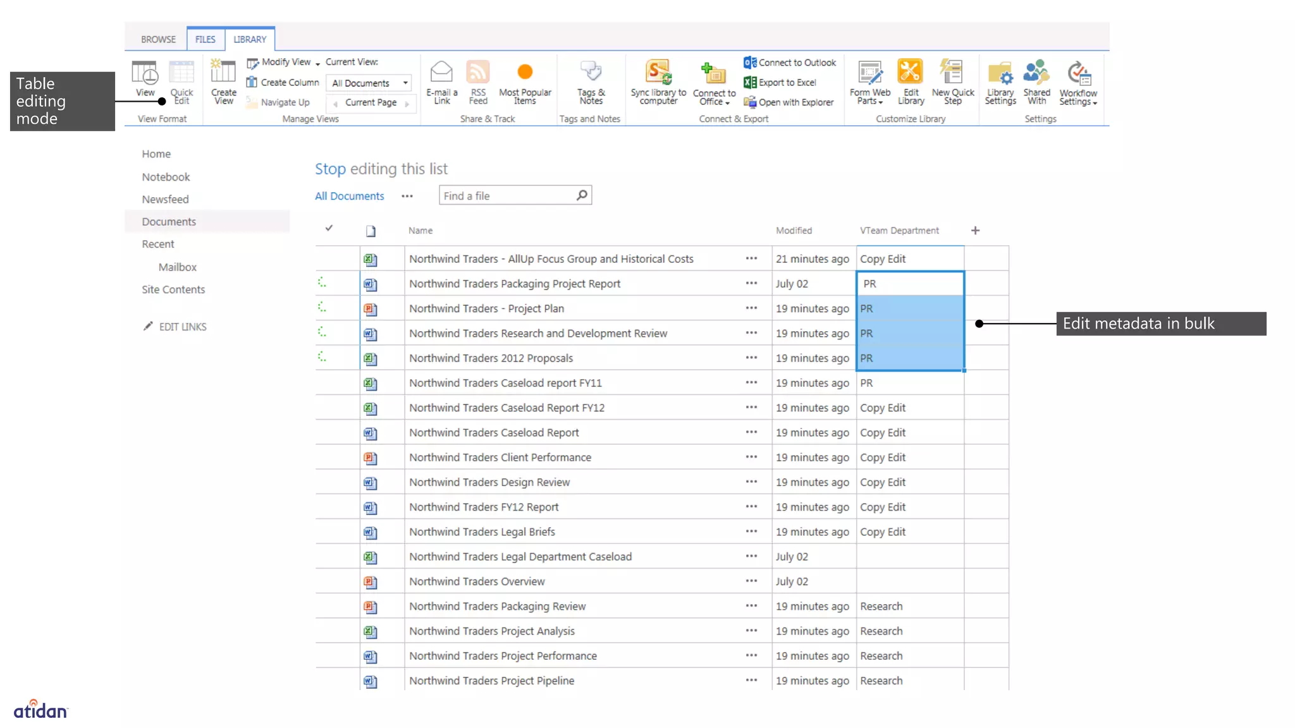This screenshot has height=728, width=1295.
Task: Click Word icon for Packaging Project Report row
Action: click(371, 284)
